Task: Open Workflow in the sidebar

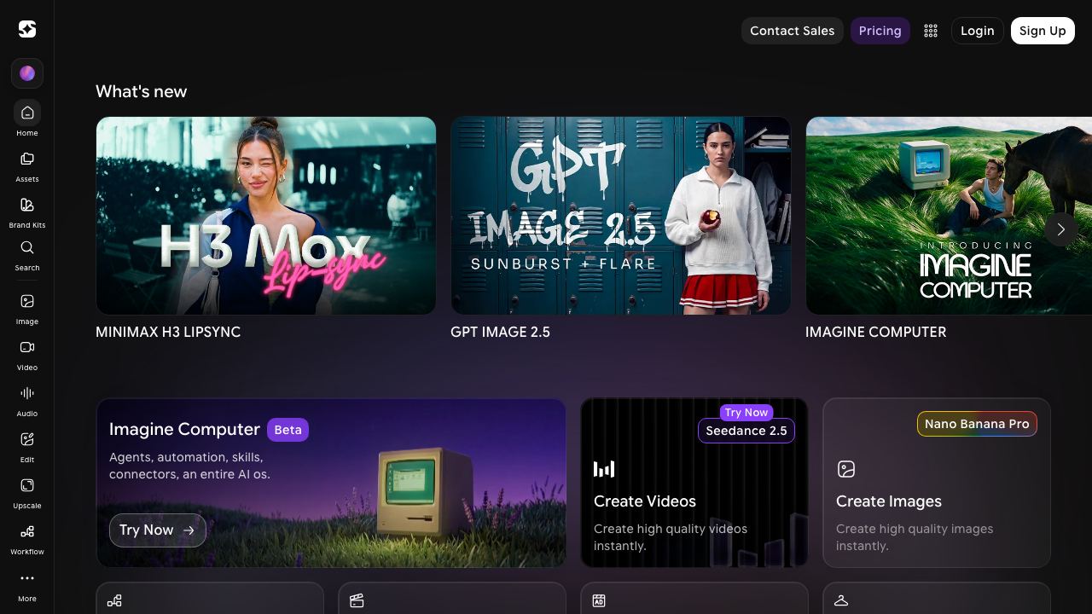Action: point(27,539)
